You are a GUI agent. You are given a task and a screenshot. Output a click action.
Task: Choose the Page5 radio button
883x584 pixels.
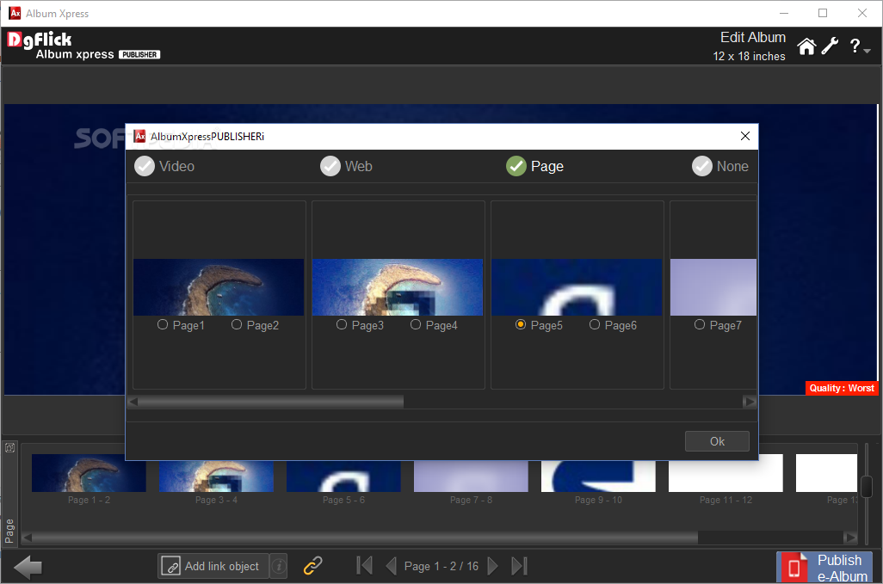(521, 324)
